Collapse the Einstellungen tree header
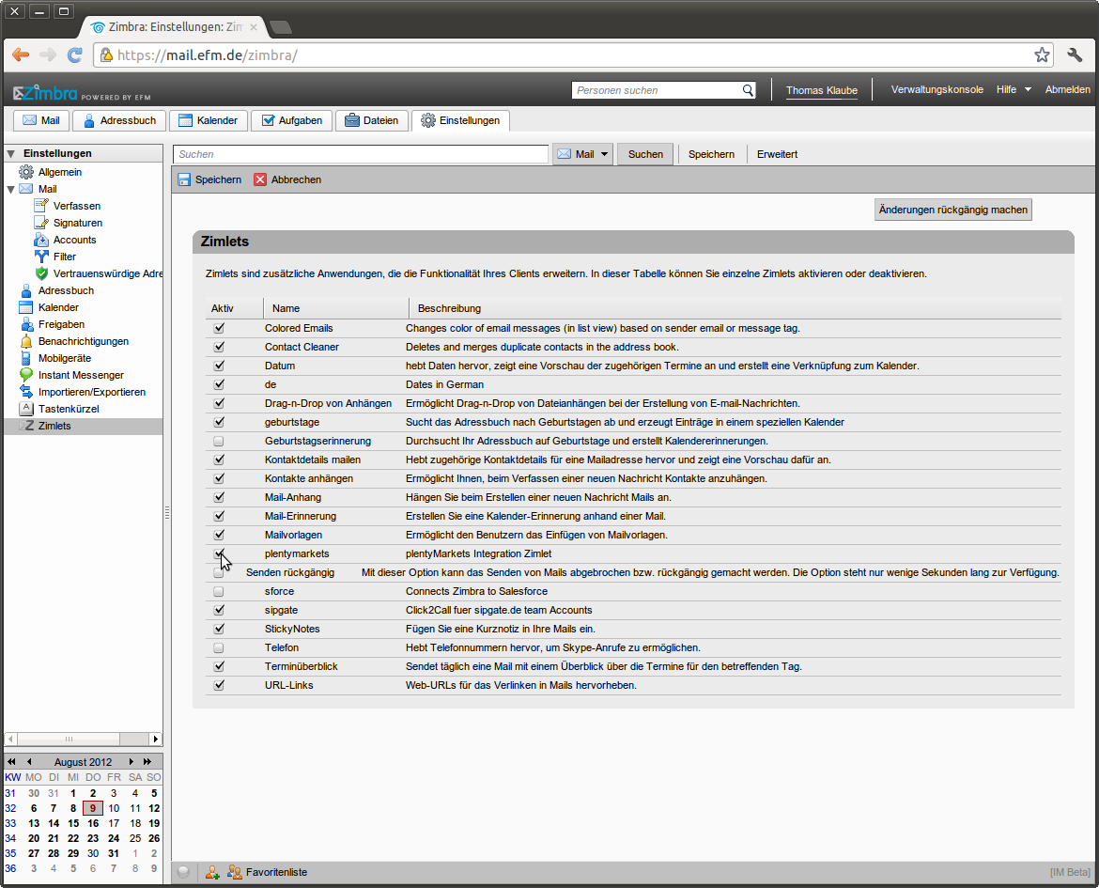This screenshot has width=1099, height=888. (10, 153)
